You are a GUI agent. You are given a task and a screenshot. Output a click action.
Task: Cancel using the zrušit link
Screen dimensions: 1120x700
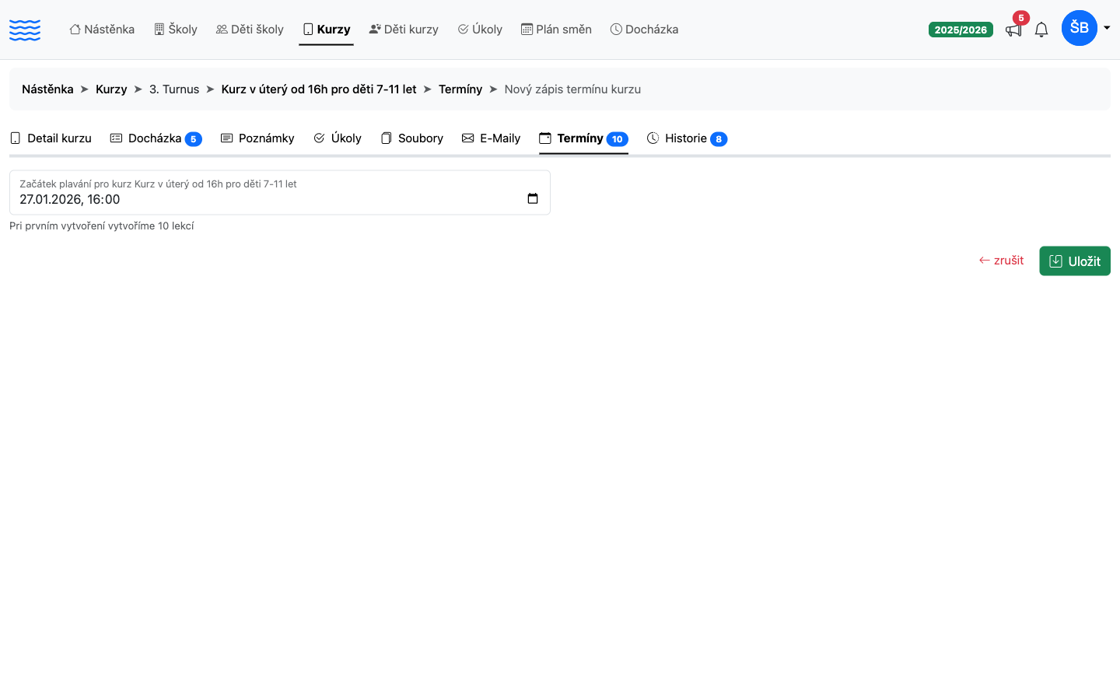1001,261
